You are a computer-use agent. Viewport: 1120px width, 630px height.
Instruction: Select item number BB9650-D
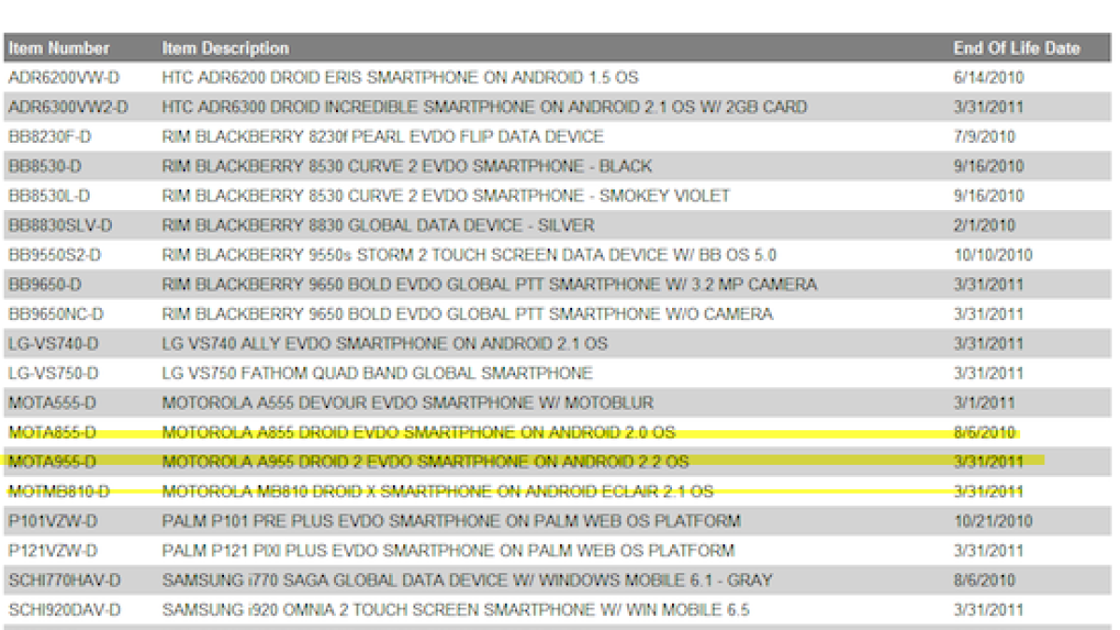point(45,285)
